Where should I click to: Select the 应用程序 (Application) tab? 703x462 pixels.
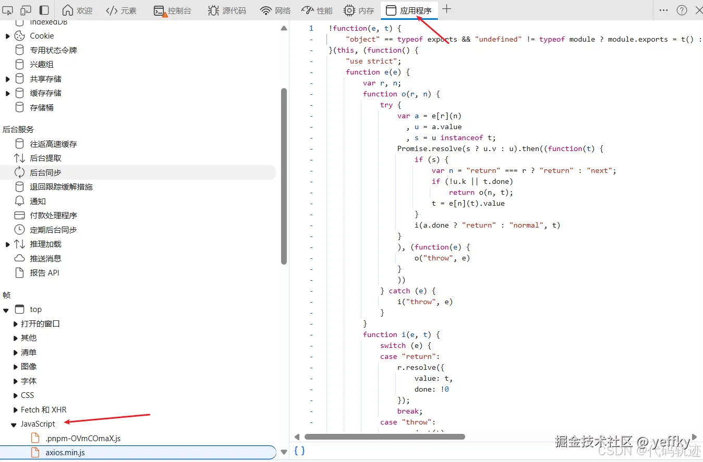(409, 10)
